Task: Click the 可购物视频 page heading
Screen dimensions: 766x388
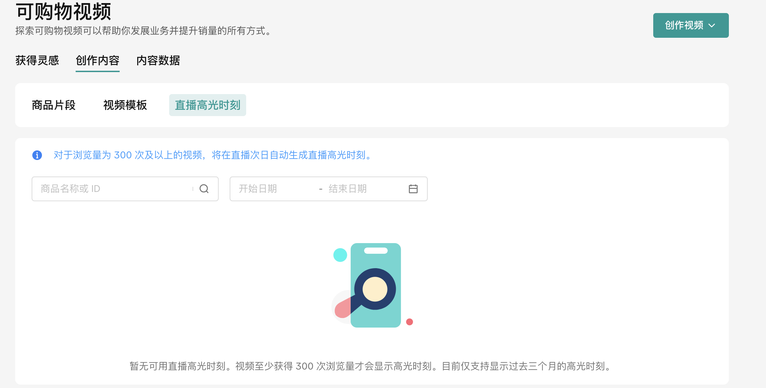Action: pyautogui.click(x=63, y=12)
